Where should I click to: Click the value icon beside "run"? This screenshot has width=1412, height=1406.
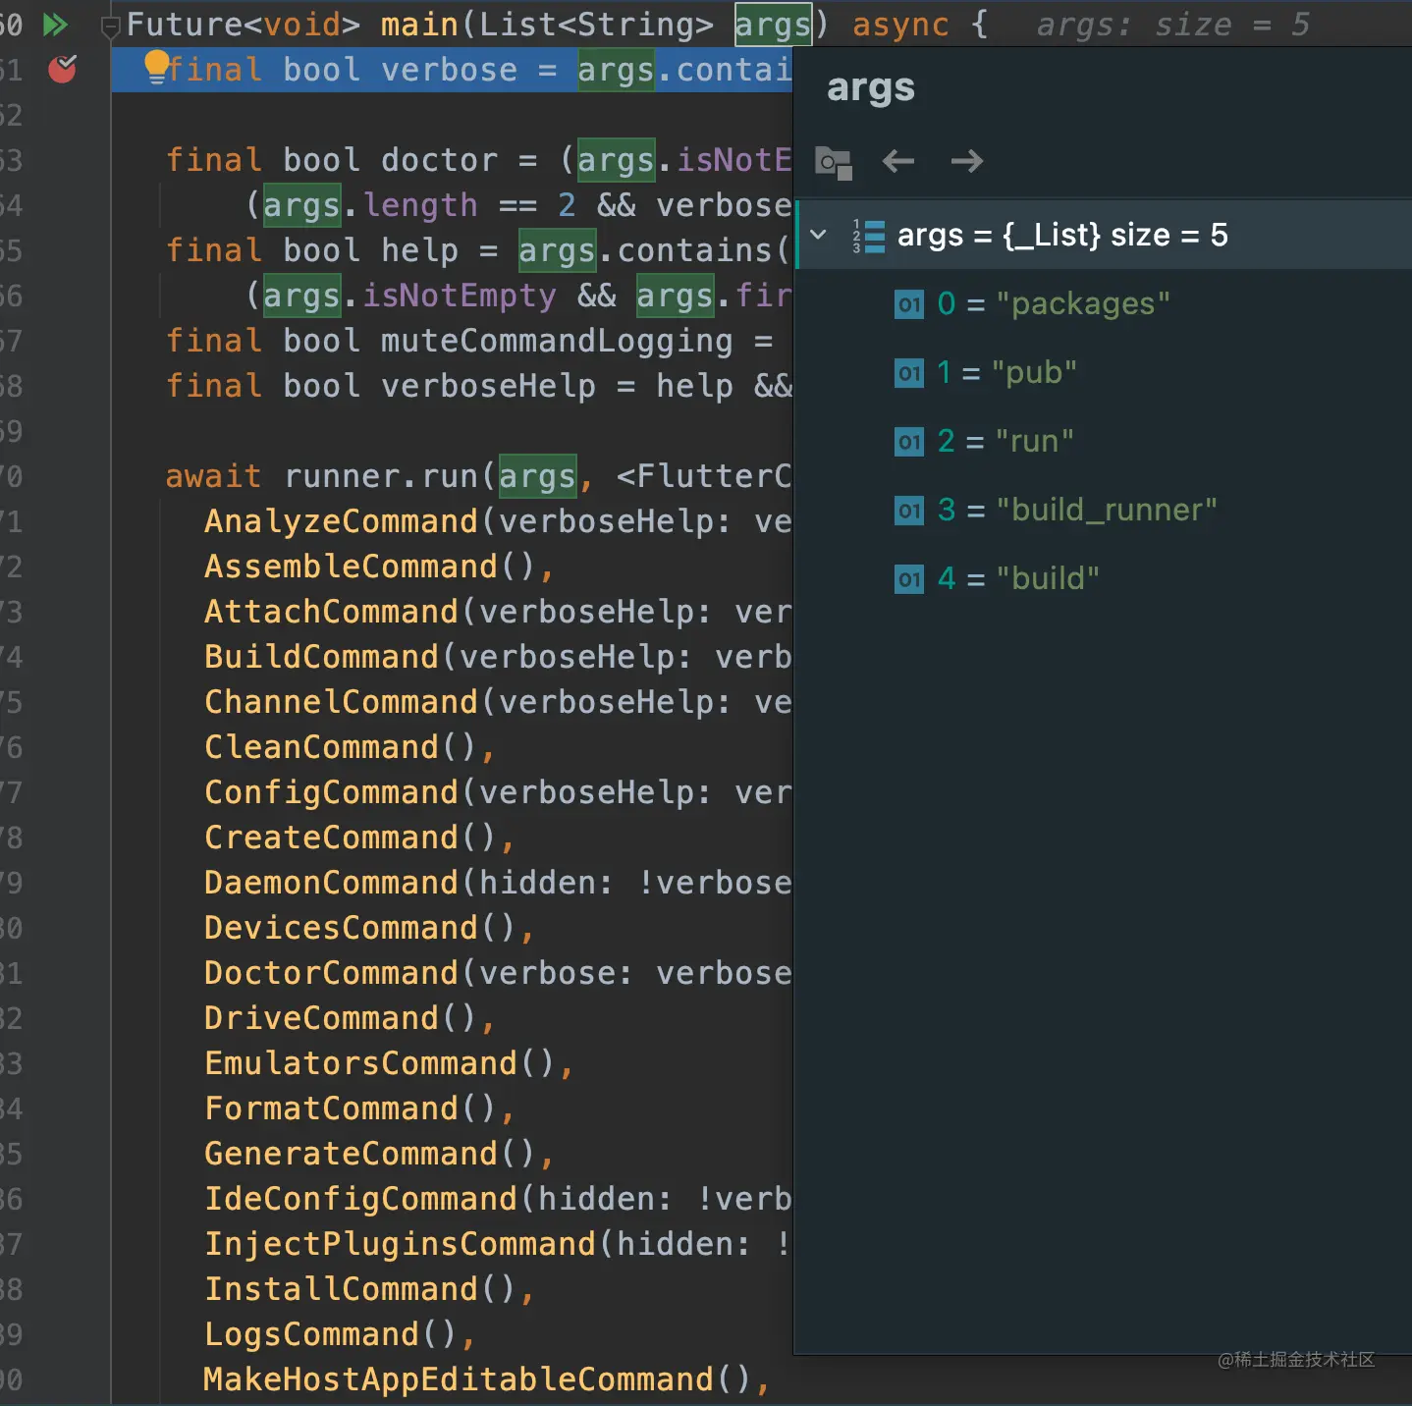click(x=909, y=442)
